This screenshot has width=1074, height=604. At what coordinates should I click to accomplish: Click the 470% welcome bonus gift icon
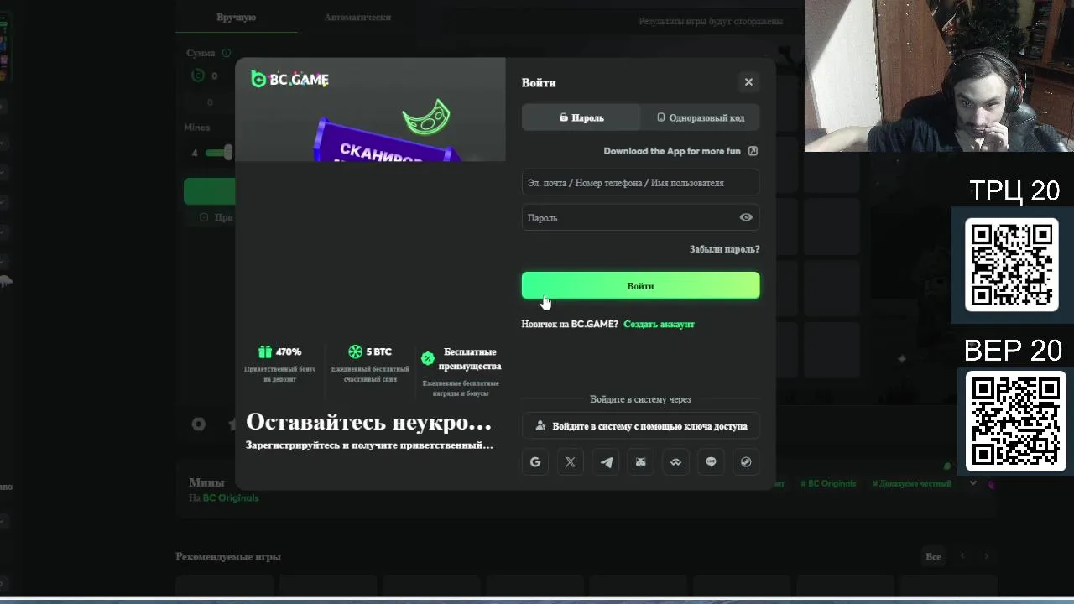tap(265, 351)
